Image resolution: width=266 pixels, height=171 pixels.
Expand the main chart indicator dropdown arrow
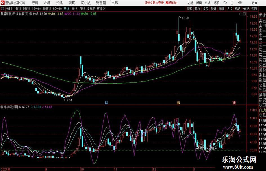(31, 14)
